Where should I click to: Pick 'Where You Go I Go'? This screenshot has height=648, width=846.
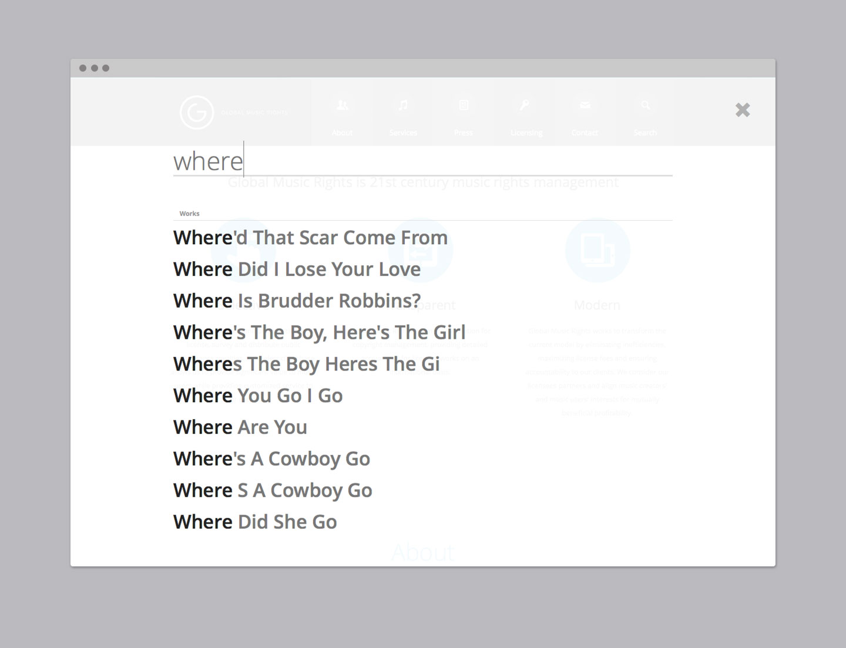click(258, 396)
